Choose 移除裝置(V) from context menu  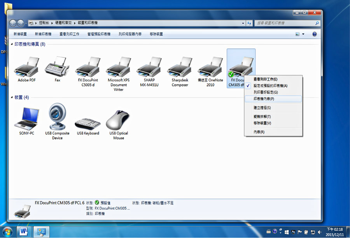pos(273,123)
